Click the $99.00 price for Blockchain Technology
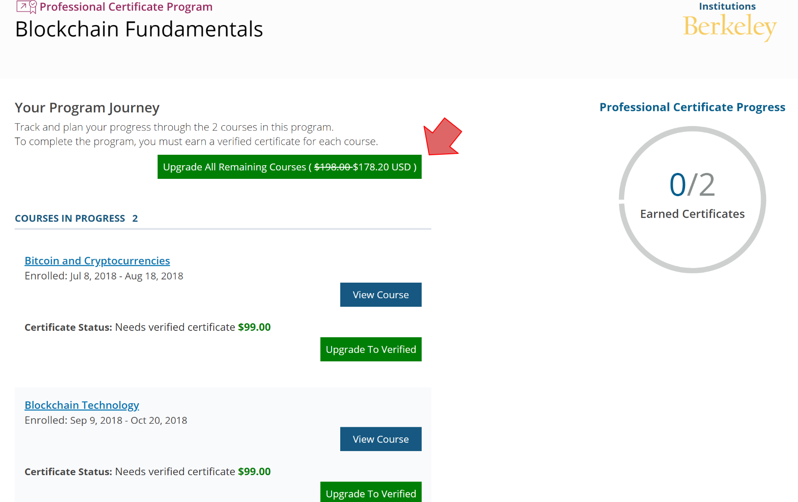 [254, 472]
